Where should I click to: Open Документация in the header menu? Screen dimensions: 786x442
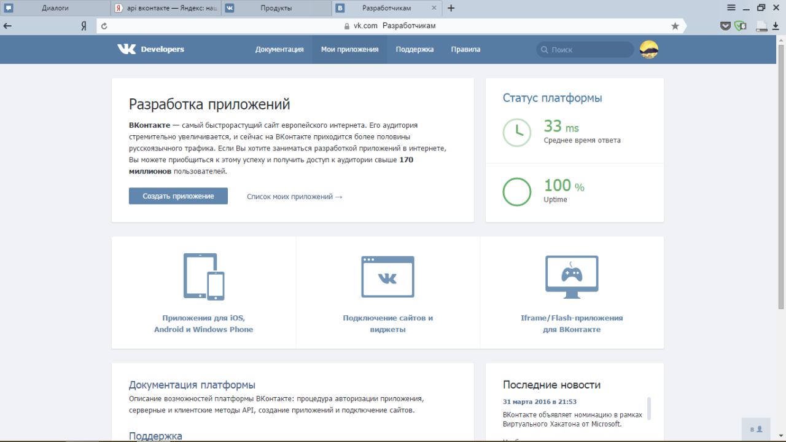click(279, 49)
